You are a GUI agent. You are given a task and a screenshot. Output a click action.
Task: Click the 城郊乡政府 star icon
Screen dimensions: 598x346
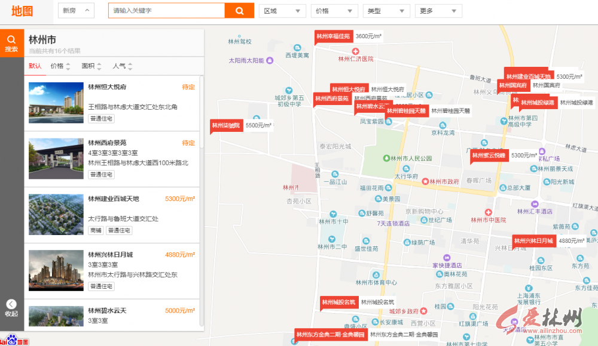point(423,311)
